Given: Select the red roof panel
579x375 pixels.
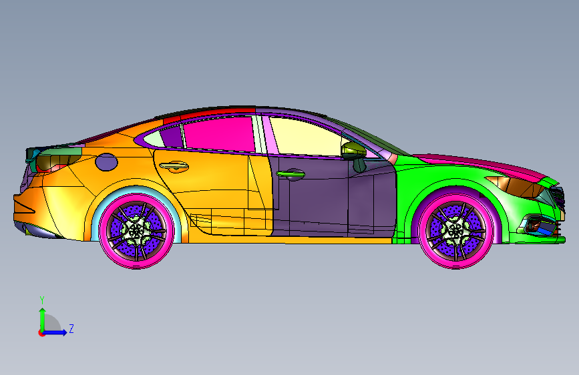Looking at the screenshot, I should point(210,112).
